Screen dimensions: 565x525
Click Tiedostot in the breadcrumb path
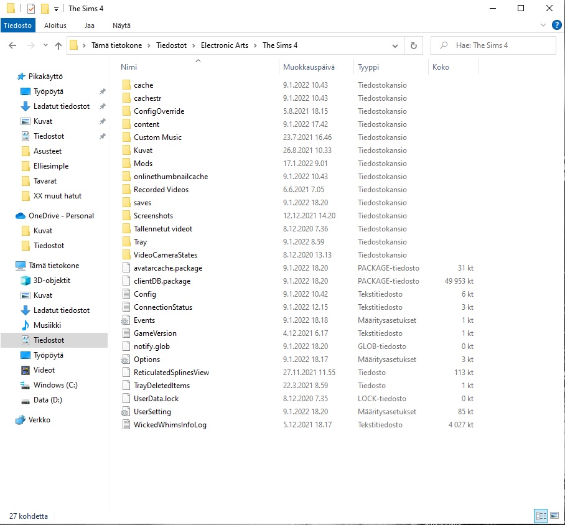[x=172, y=45]
